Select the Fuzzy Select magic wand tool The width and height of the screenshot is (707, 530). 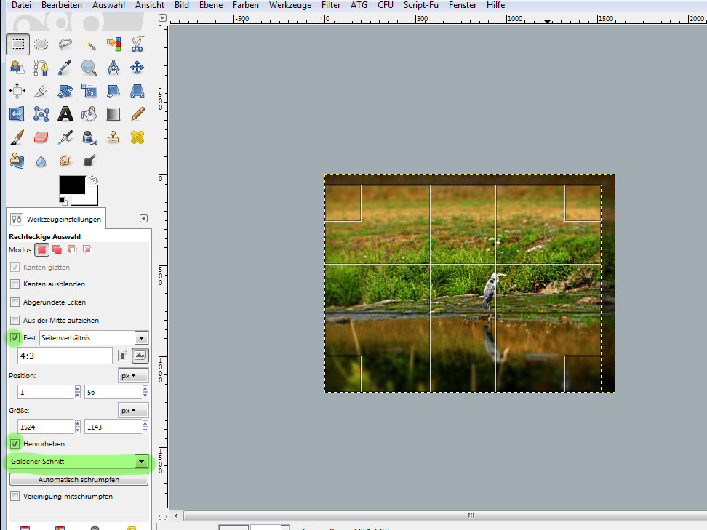pyautogui.click(x=89, y=44)
